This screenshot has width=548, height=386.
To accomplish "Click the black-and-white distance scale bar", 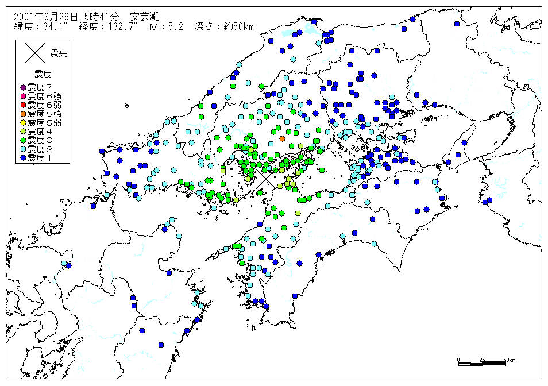I will tap(482, 364).
